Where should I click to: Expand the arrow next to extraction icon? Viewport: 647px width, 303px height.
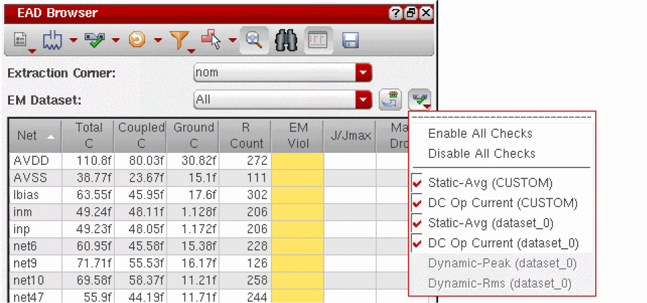click(x=73, y=40)
